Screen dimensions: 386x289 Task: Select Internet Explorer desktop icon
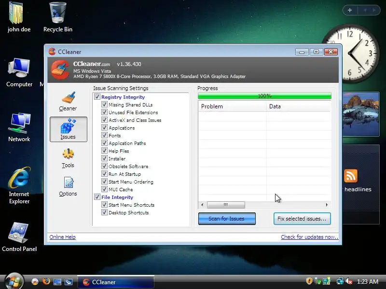(19, 186)
